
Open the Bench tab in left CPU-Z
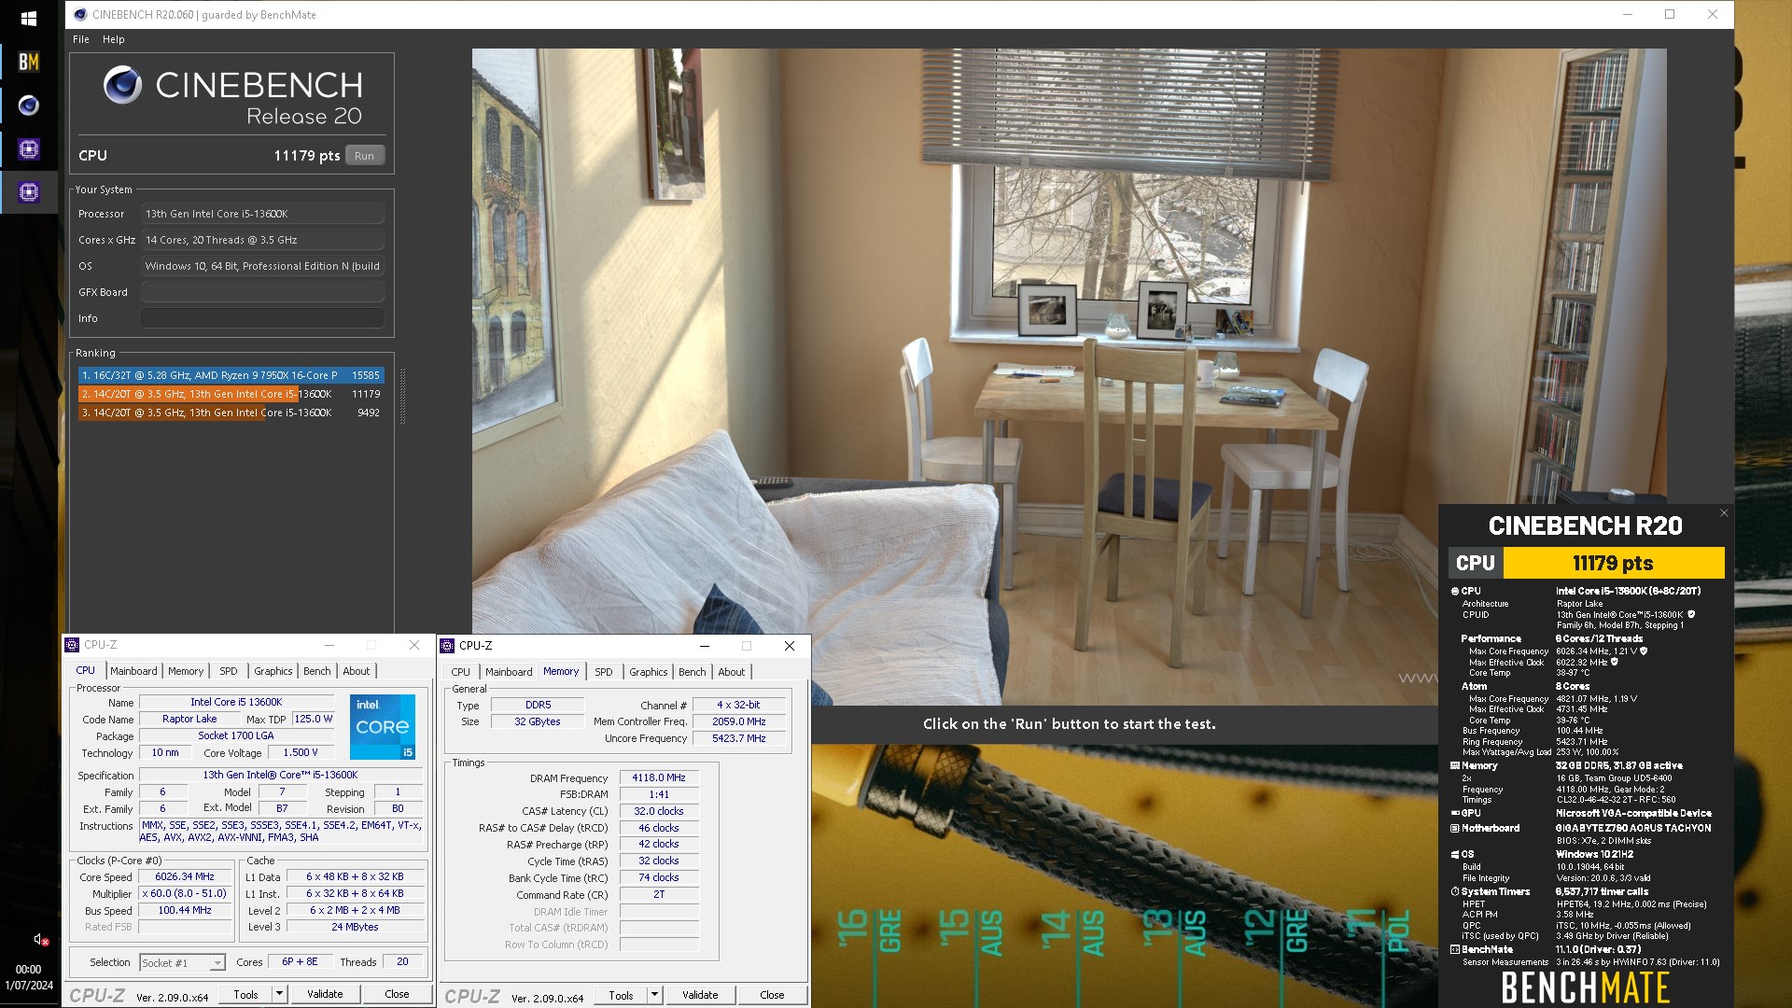click(317, 671)
